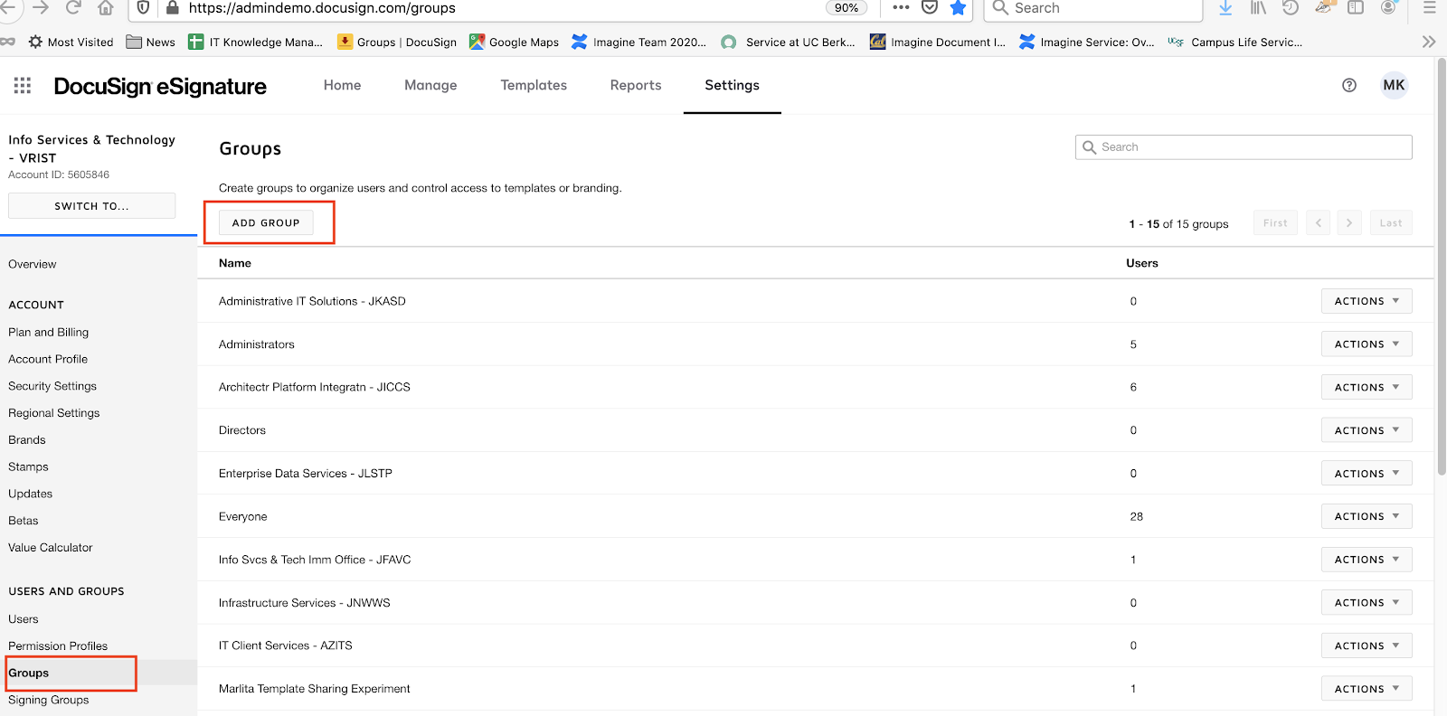Toggle the sidebar icon in browser toolbar
Image resolution: width=1447 pixels, height=716 pixels.
[1356, 8]
